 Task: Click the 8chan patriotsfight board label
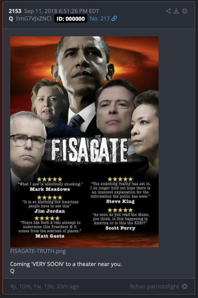pos(154,286)
